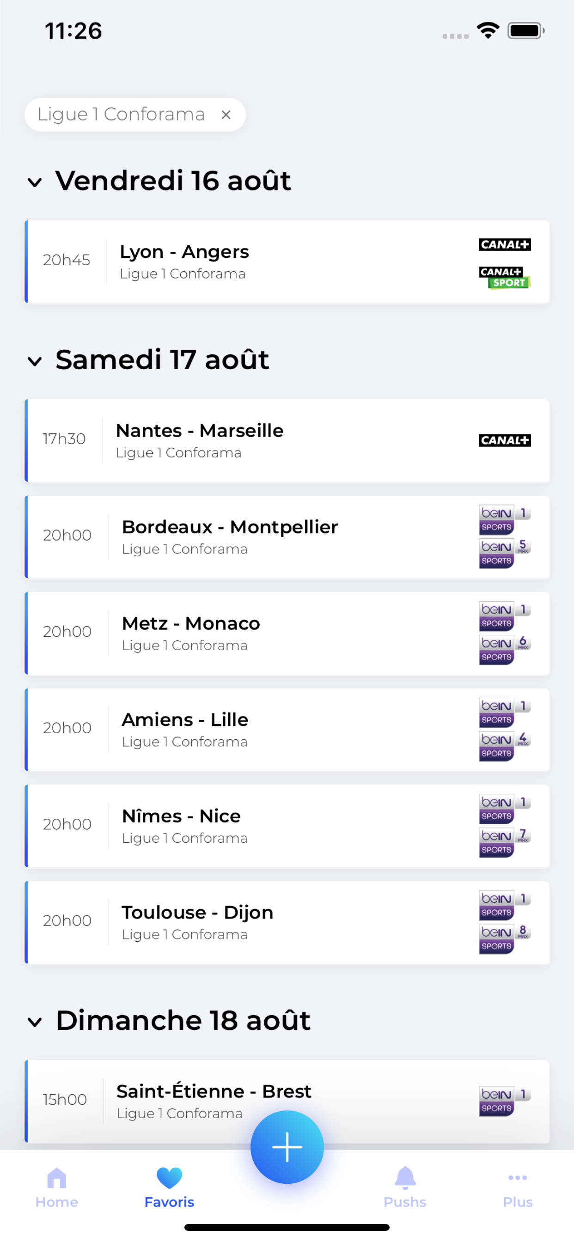Open the Toulouse - Dijon match
This screenshot has height=1242, width=574.
pyautogui.click(x=241, y=922)
